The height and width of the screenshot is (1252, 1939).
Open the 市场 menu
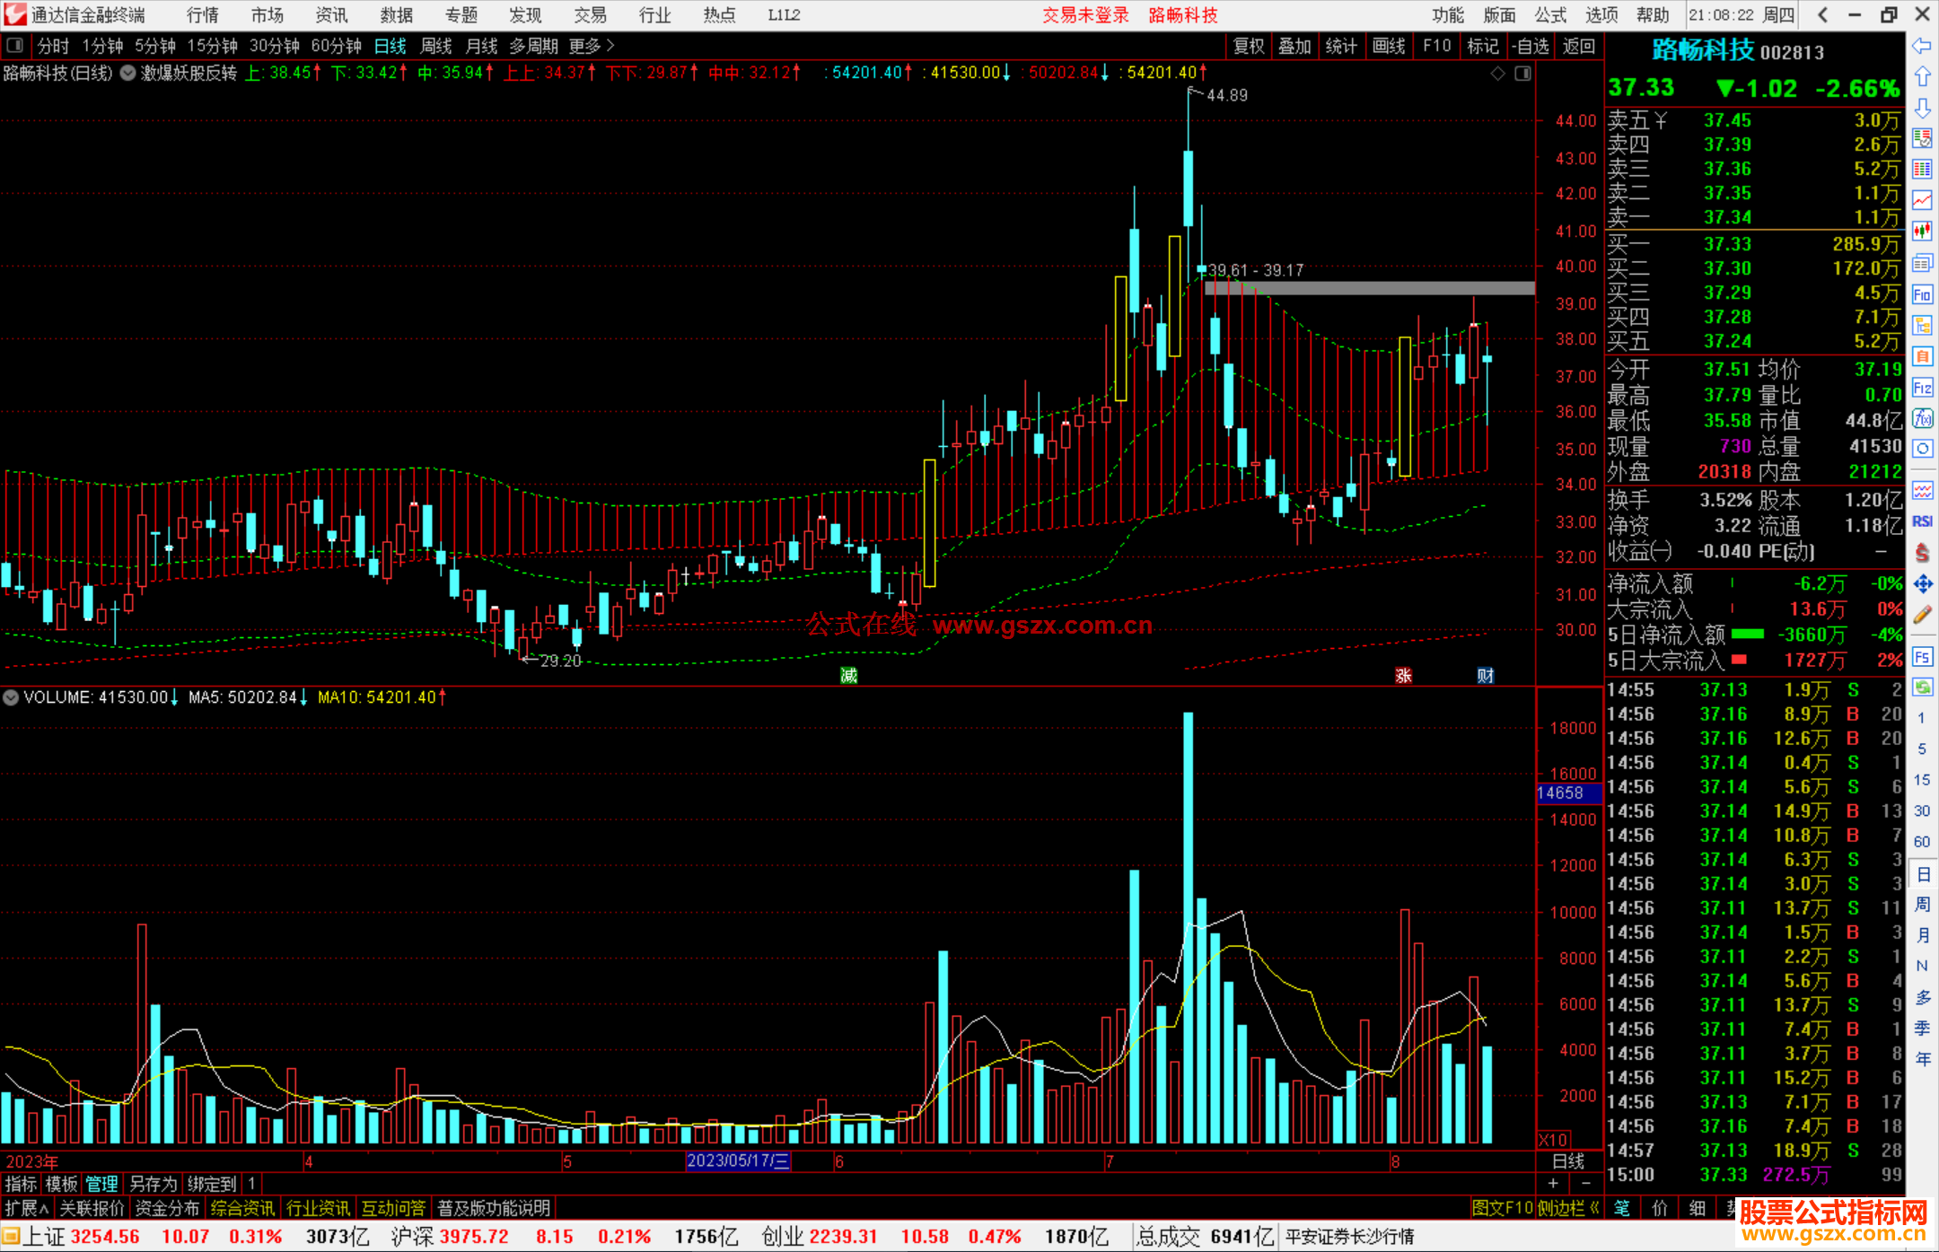click(267, 15)
